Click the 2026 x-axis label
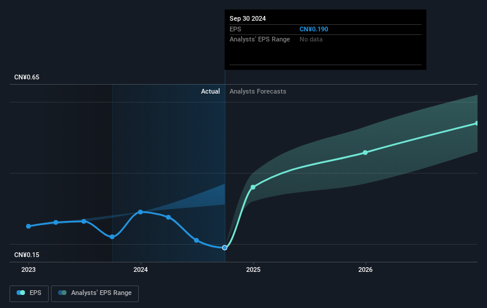This screenshot has height=308, width=487. click(365, 270)
